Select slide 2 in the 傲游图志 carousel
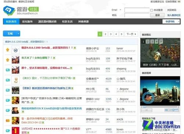 148,42
